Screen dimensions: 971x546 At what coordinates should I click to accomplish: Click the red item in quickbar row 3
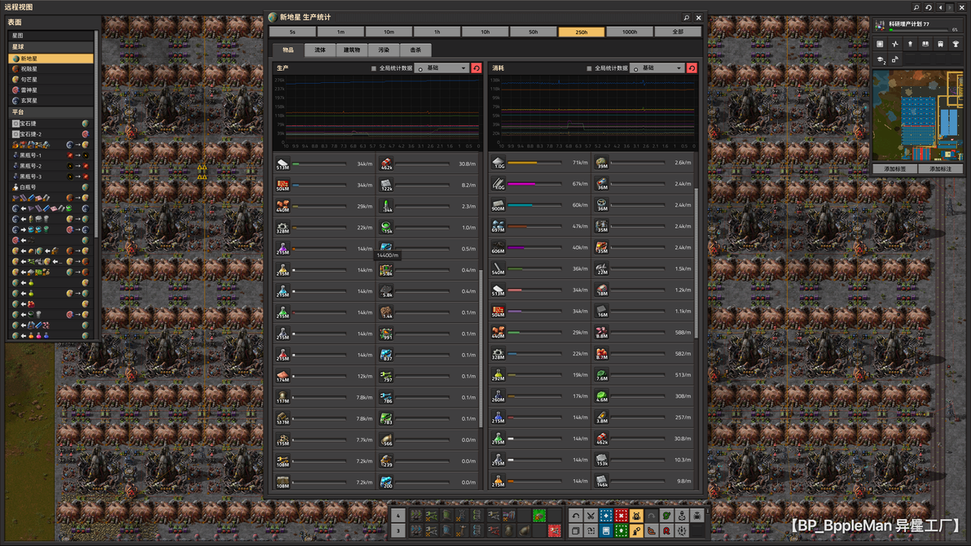(554, 531)
